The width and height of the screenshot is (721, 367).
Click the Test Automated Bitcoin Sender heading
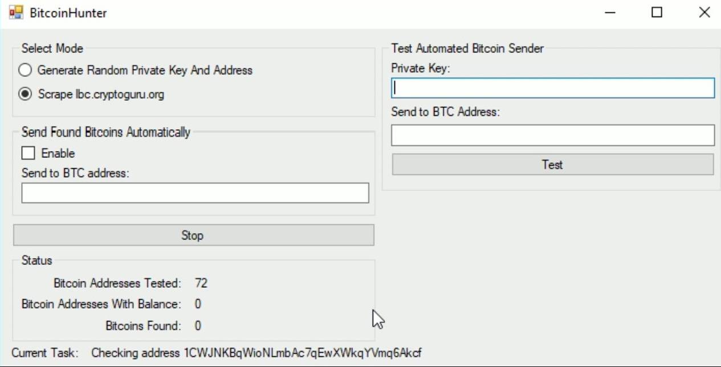pos(467,49)
